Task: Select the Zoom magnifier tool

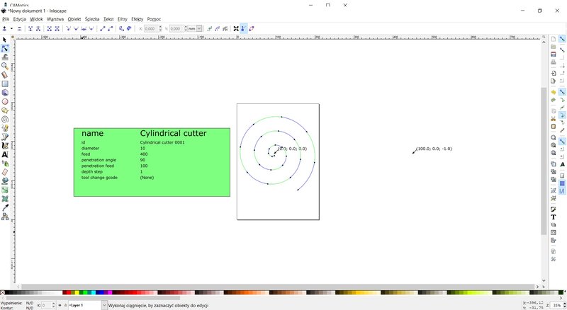Action: [x=5, y=66]
